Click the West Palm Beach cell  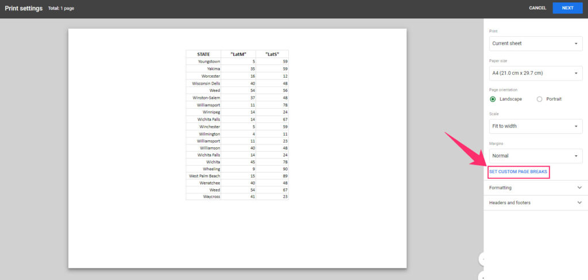[x=203, y=176]
